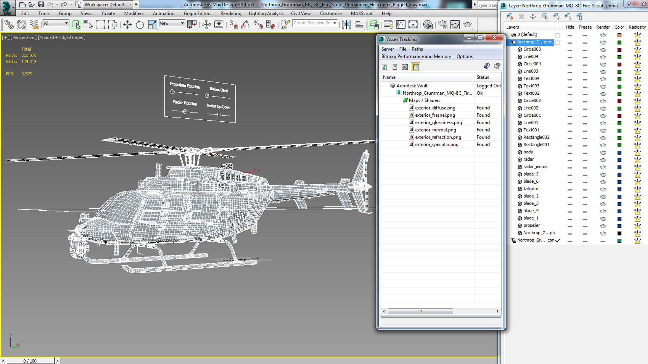
Task: Open Rendered Frame Window
Action: (455, 25)
